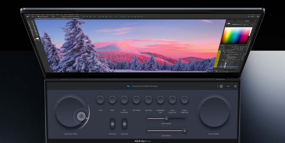This screenshot has height=143, width=285.
Task: Click the three-dots more options icon
Action: coord(116,16)
